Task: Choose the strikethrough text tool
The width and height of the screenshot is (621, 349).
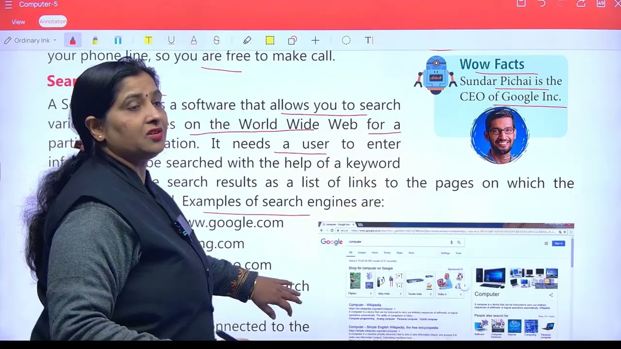Action: pyautogui.click(x=216, y=41)
